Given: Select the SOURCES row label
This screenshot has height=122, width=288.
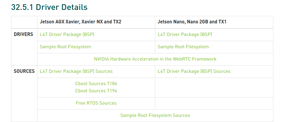Looking at the screenshot, I should (x=24, y=71).
